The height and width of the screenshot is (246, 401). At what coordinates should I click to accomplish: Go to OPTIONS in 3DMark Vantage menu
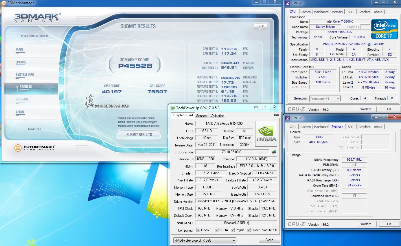coord(31,63)
